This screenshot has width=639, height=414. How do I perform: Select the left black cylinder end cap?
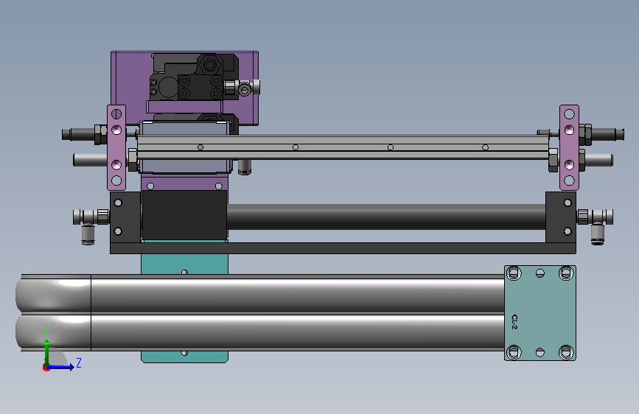pos(125,217)
